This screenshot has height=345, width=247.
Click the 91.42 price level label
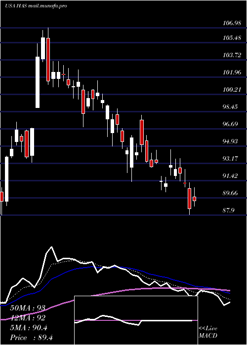[x=230, y=175]
